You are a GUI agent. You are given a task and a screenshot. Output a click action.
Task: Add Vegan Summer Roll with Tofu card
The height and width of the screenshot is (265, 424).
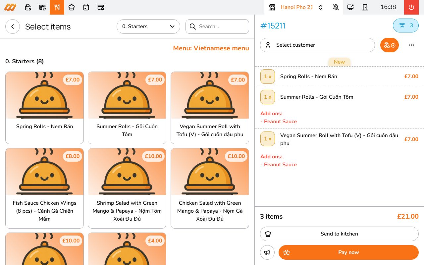click(x=210, y=108)
